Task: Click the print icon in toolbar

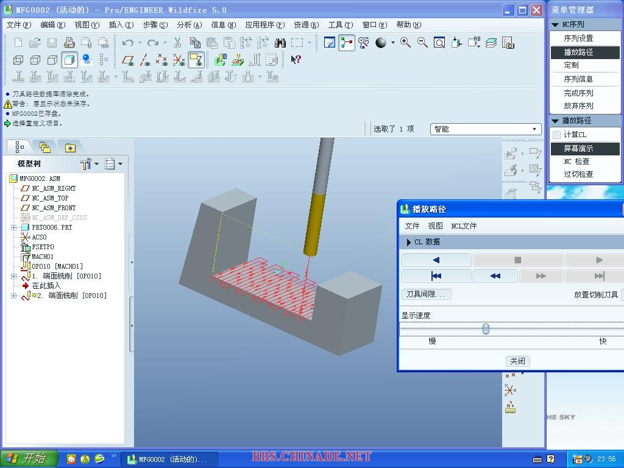Action: (x=69, y=43)
